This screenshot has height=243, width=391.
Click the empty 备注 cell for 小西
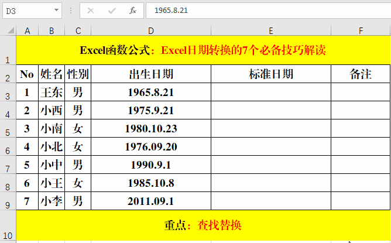pos(361,110)
